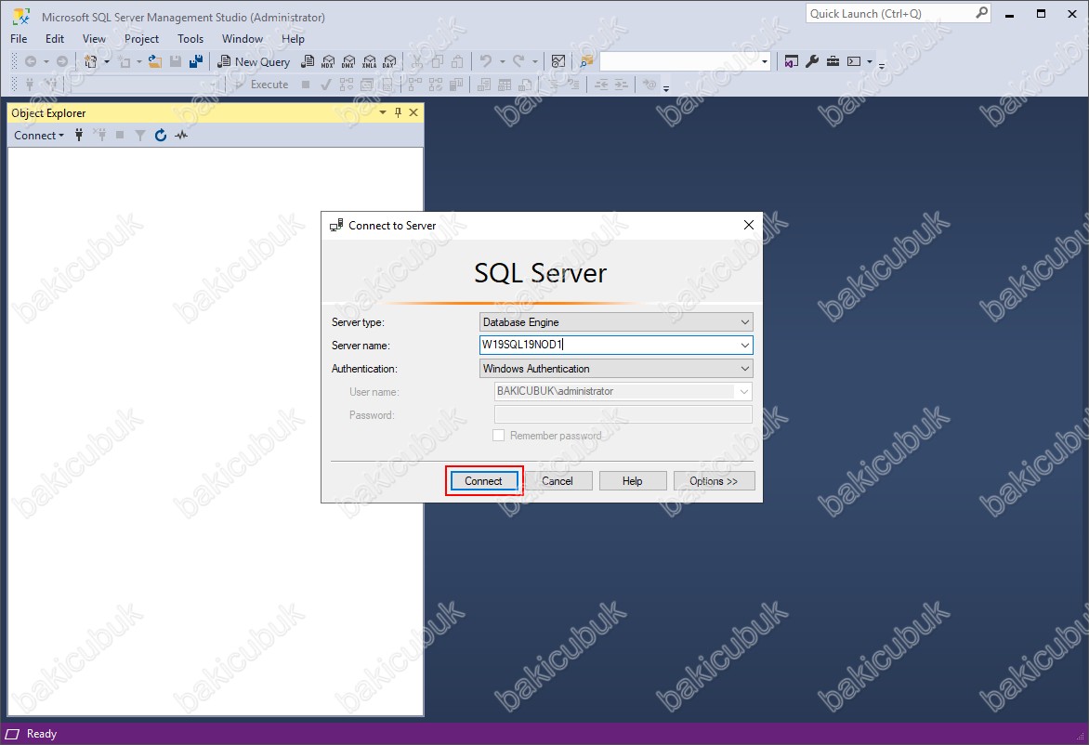Click the New Query toolbar button
The image size is (1089, 745).
[254, 62]
